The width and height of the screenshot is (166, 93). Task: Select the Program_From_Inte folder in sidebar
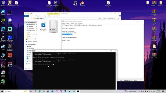32,35
